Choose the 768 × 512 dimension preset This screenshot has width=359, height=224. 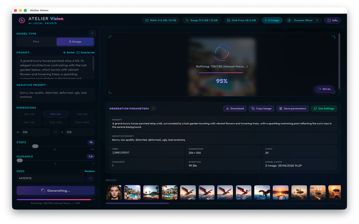(x=82, y=114)
